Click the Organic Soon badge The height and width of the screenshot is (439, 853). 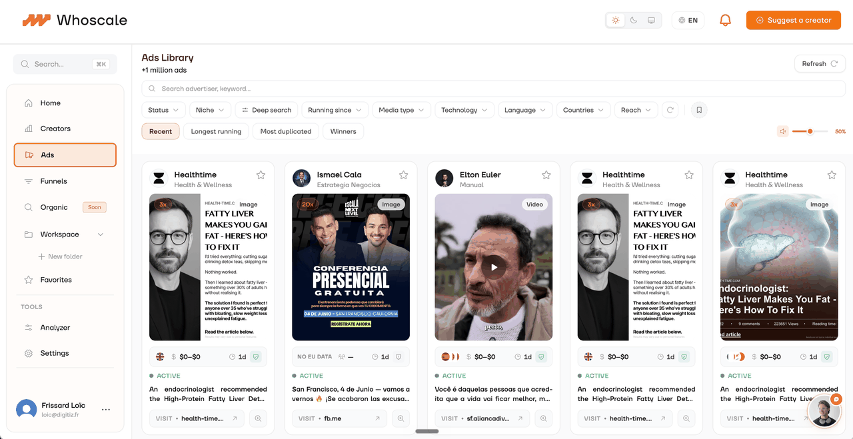95,207
